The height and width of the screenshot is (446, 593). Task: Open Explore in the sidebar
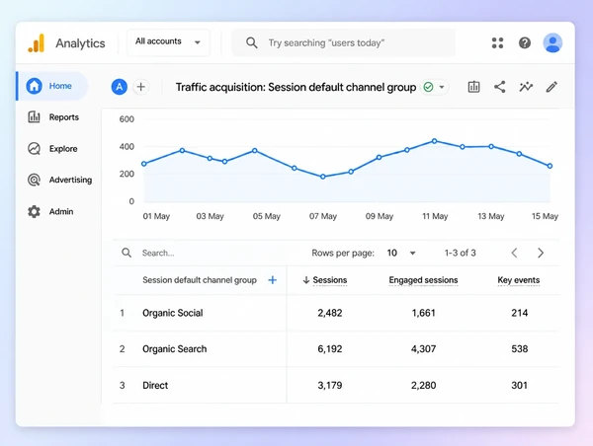click(x=52, y=148)
